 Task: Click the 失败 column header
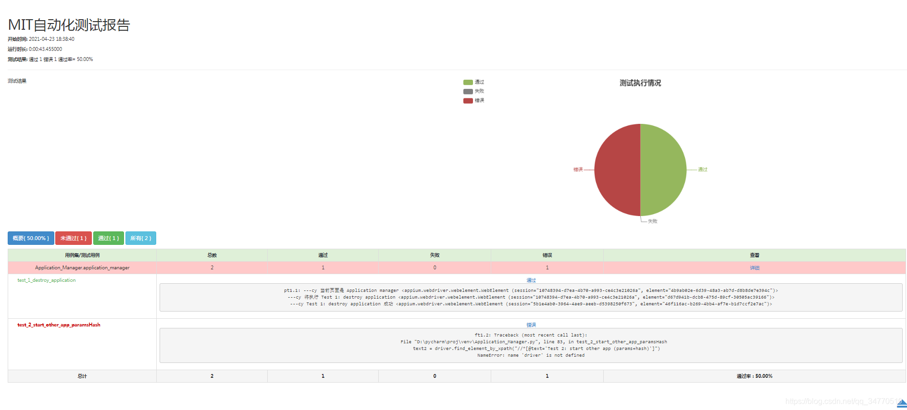[435, 255]
